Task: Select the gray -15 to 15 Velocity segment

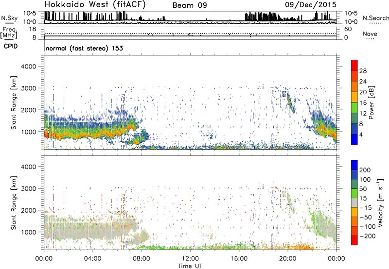Action: click(x=354, y=202)
